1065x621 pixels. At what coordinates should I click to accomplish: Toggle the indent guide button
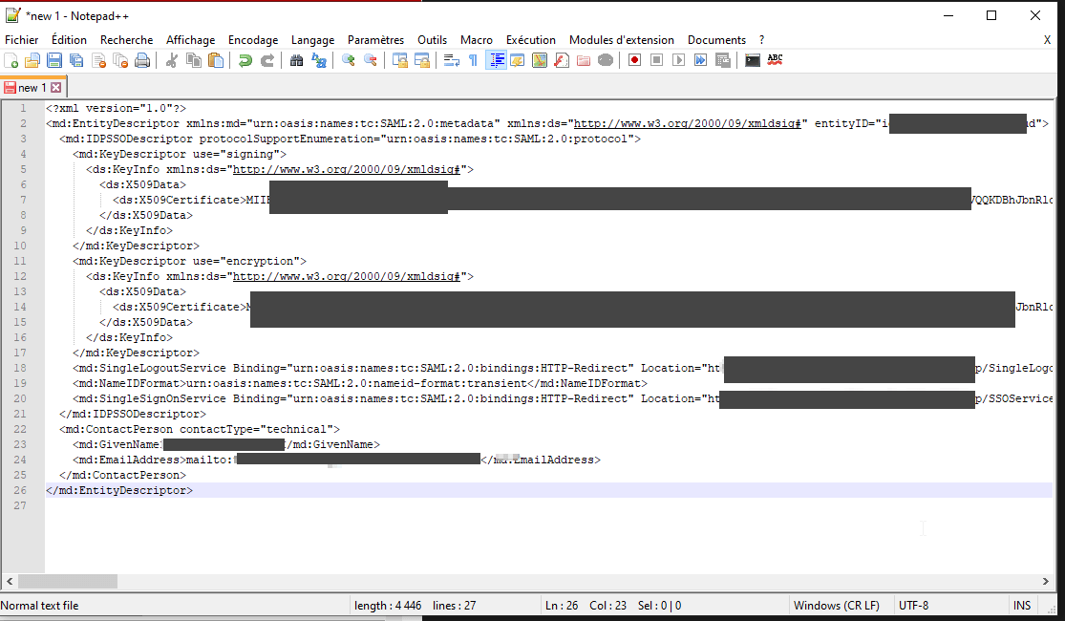pyautogui.click(x=497, y=60)
